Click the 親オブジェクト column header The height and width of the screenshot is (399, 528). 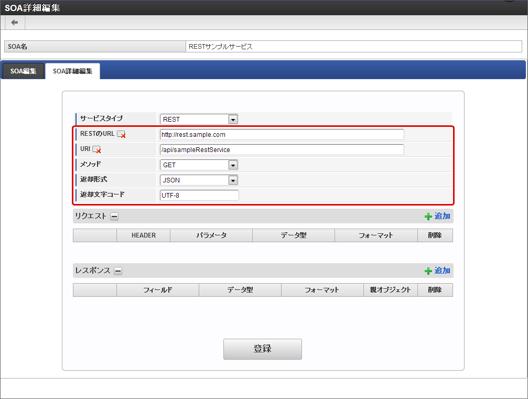pos(391,290)
